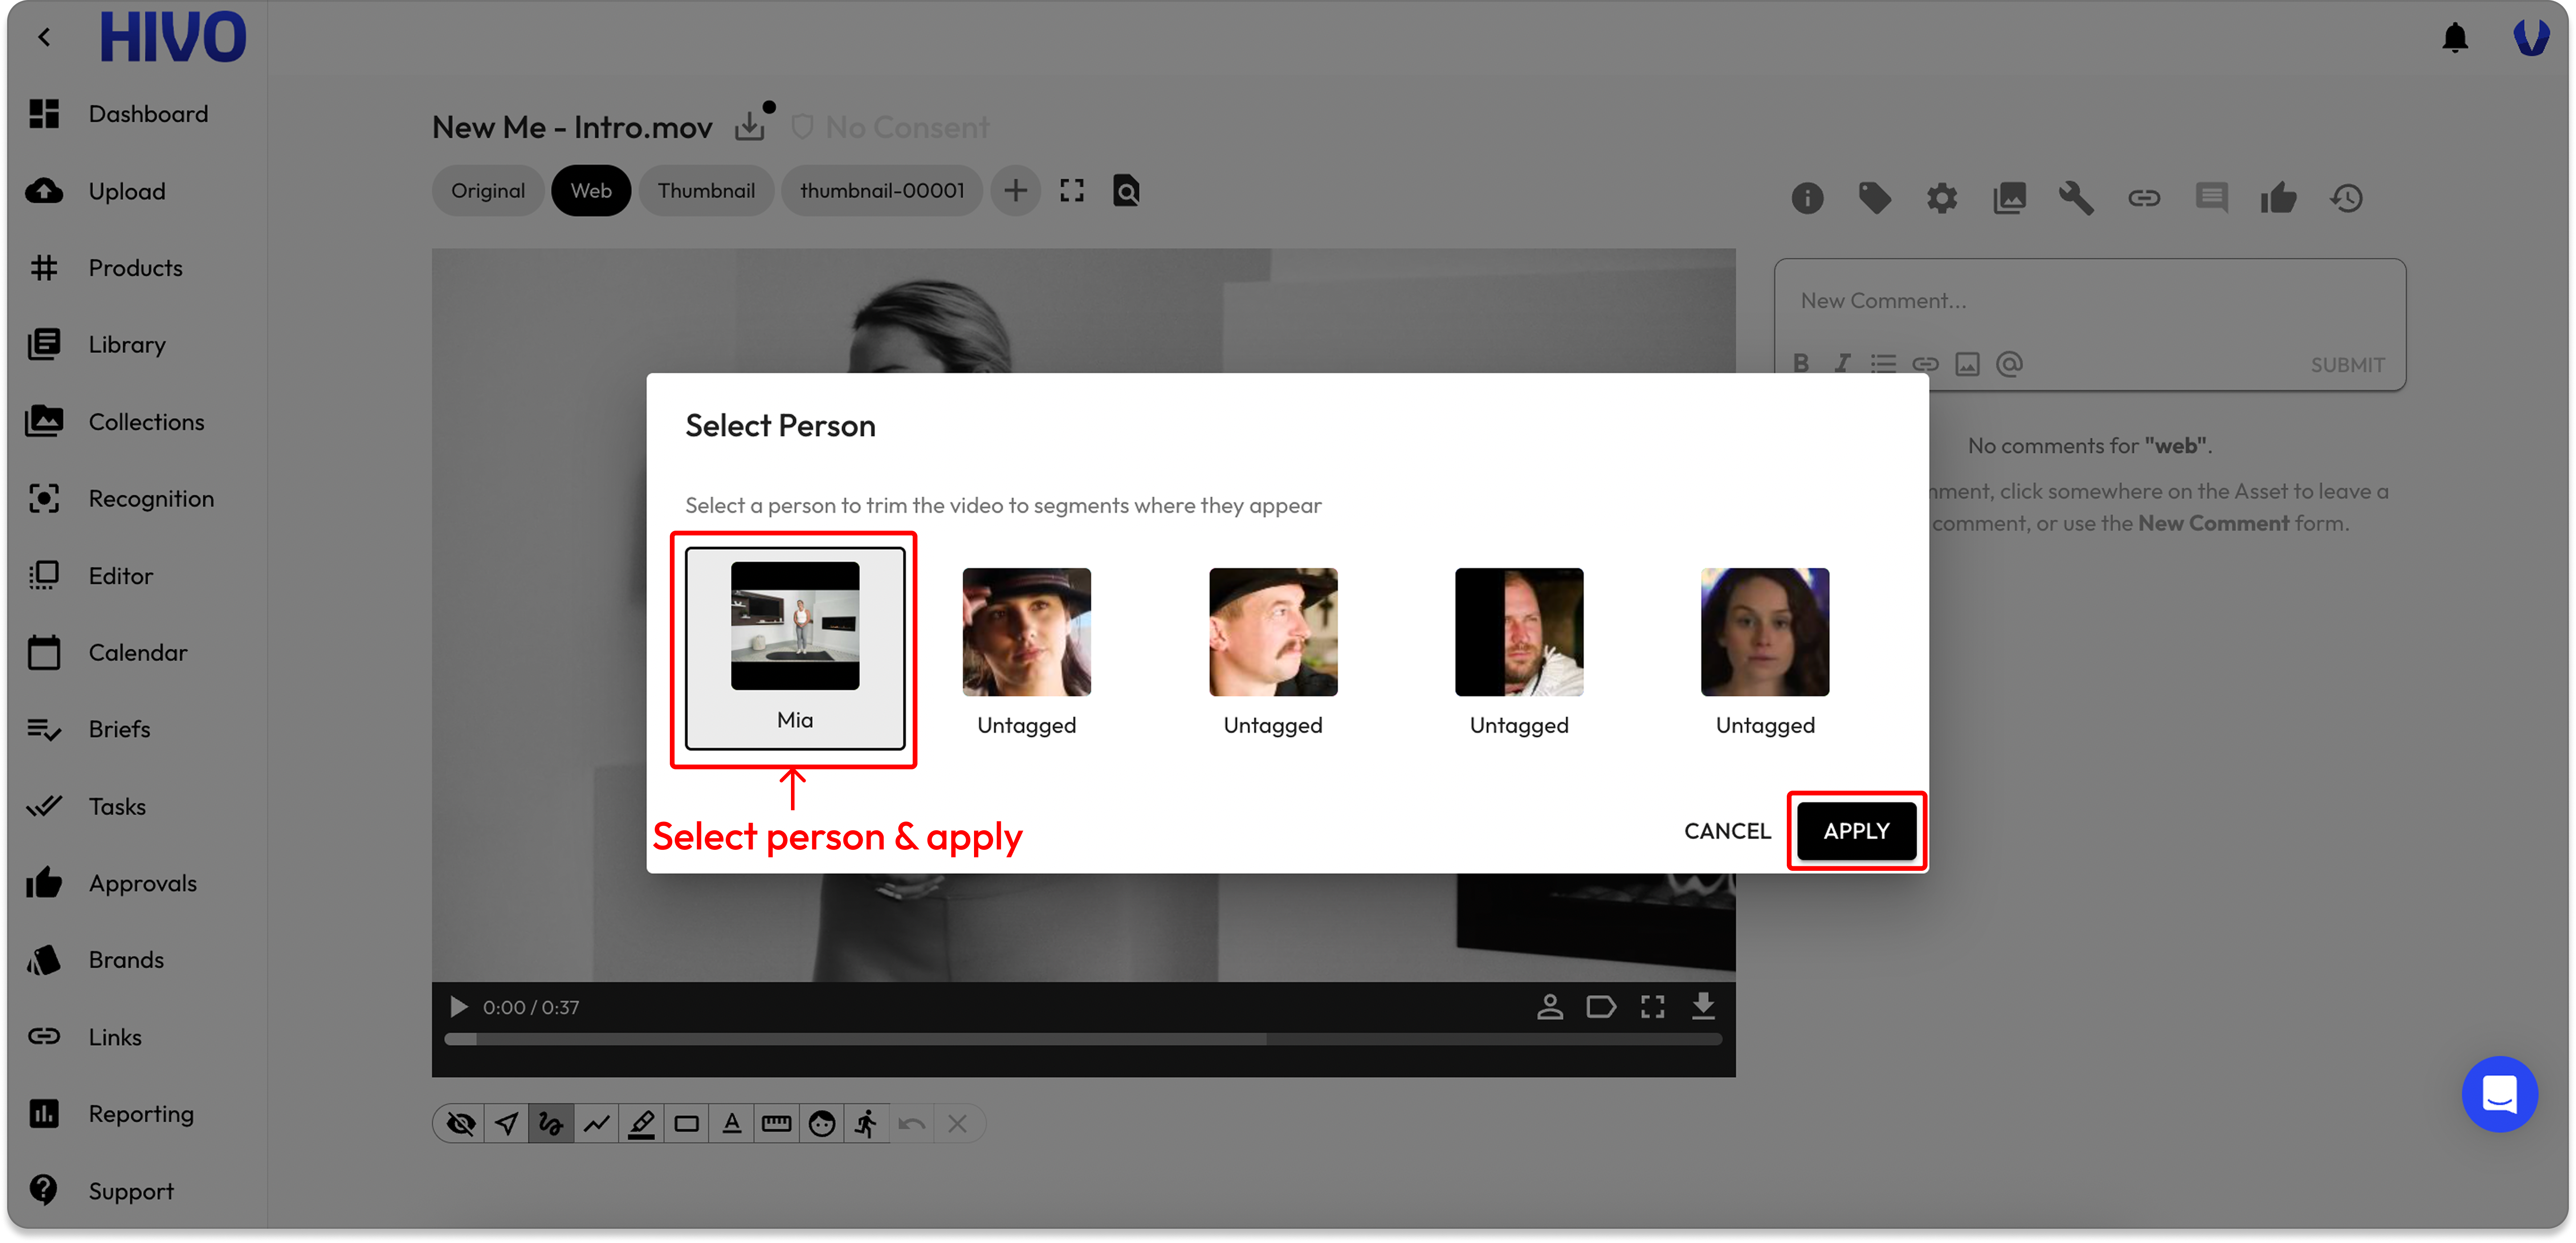Open the tags panel icon
This screenshot has height=1243, width=2576.
pos(1874,198)
